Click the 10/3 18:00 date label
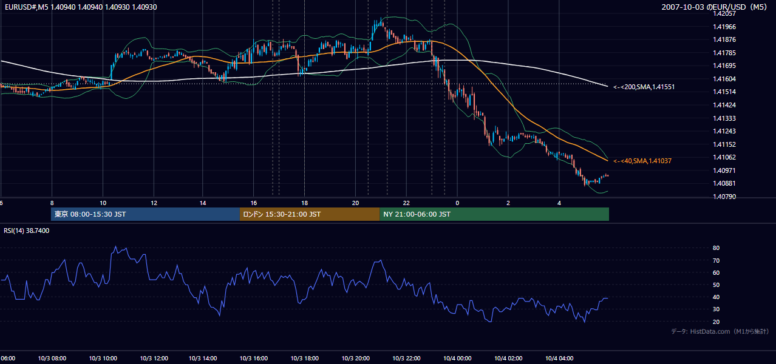 (x=305, y=359)
